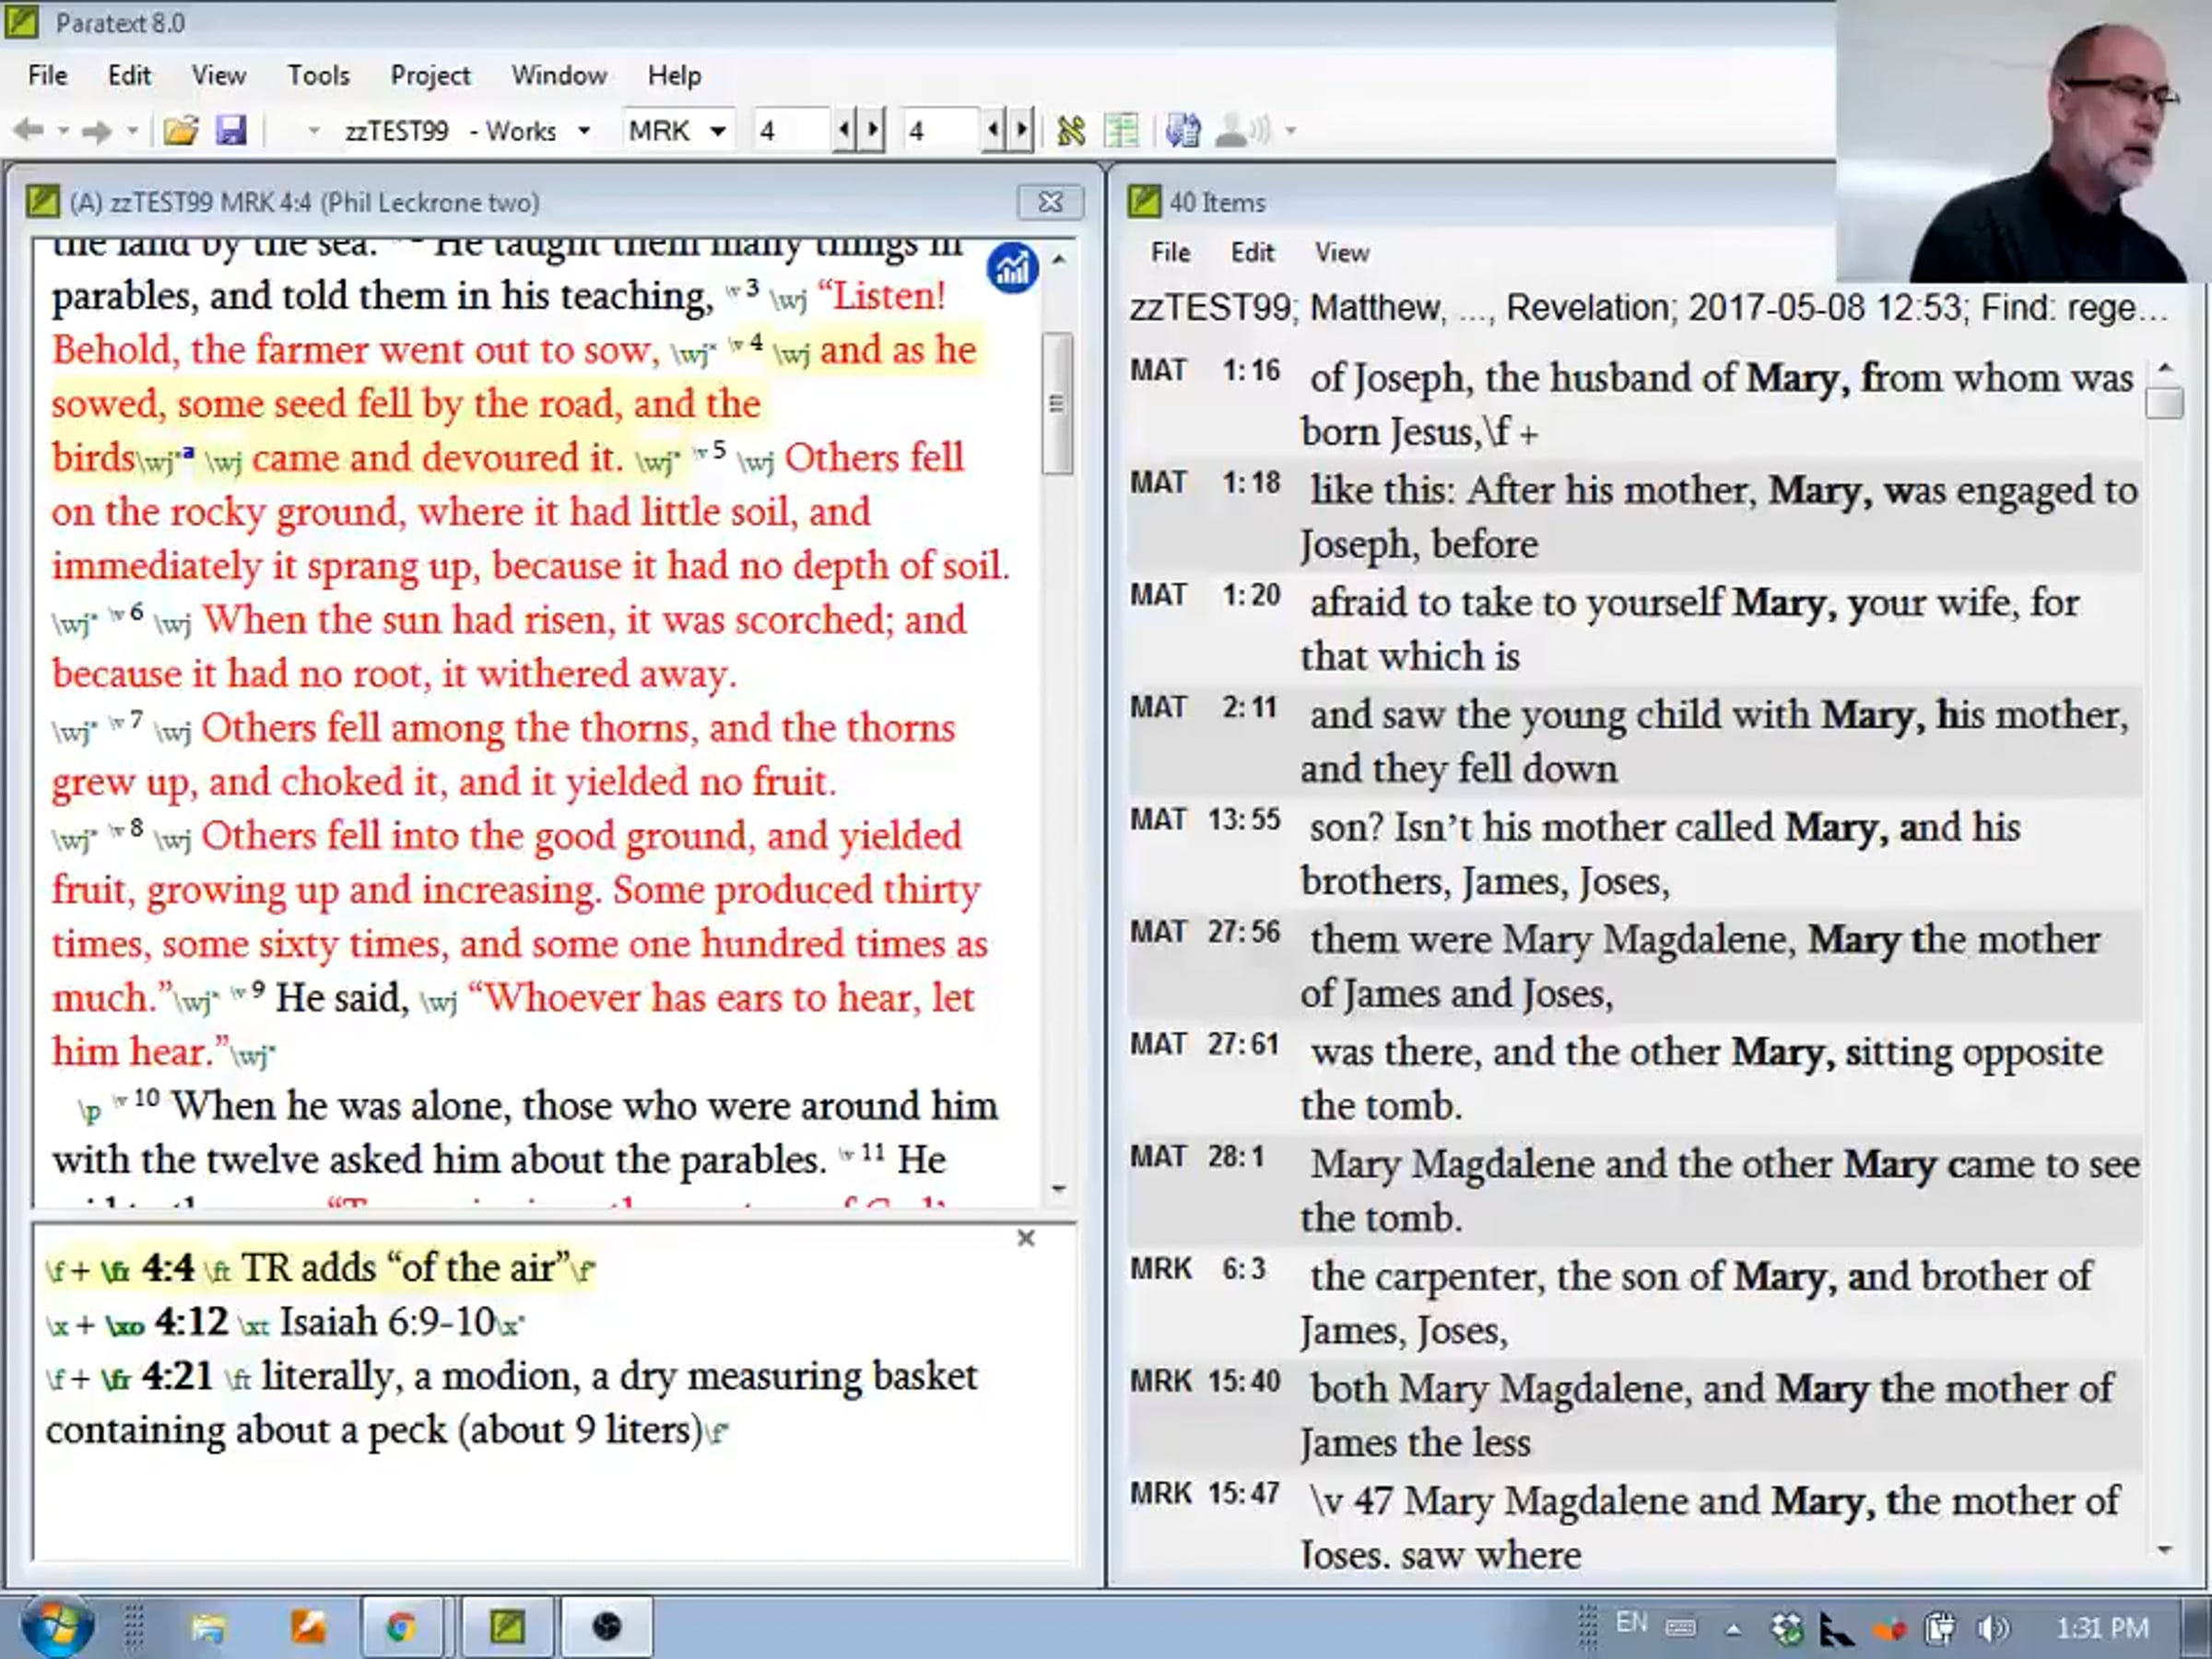Expand the back history dropdown arrow
The width and height of the screenshot is (2212, 1659).
point(62,131)
